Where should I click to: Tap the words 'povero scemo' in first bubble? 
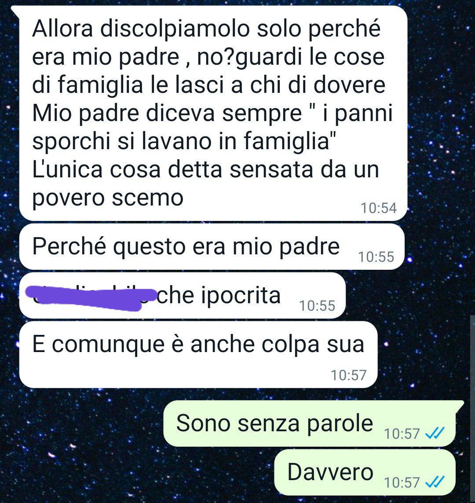[x=108, y=198]
